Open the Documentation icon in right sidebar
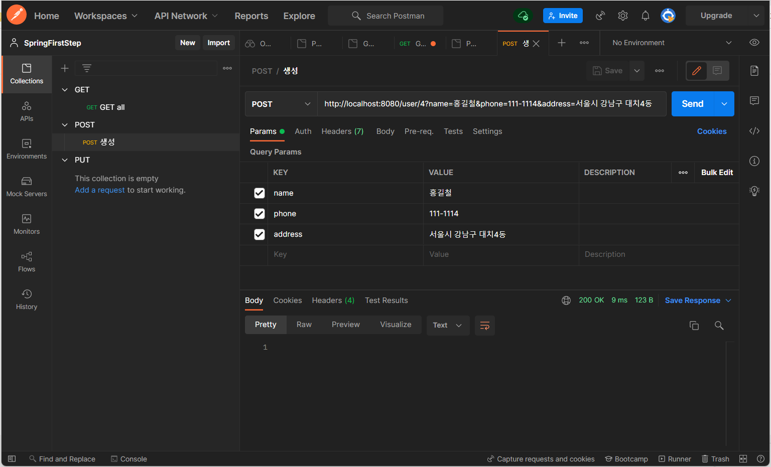The width and height of the screenshot is (771, 467). pyautogui.click(x=754, y=71)
